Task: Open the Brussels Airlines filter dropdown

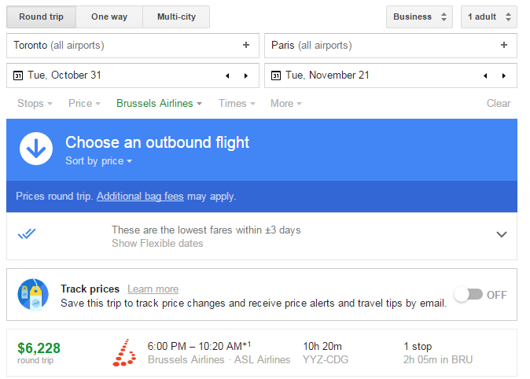Action: [x=159, y=104]
